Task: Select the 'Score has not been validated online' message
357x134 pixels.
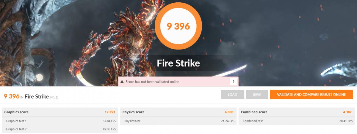Action: click(x=152, y=82)
